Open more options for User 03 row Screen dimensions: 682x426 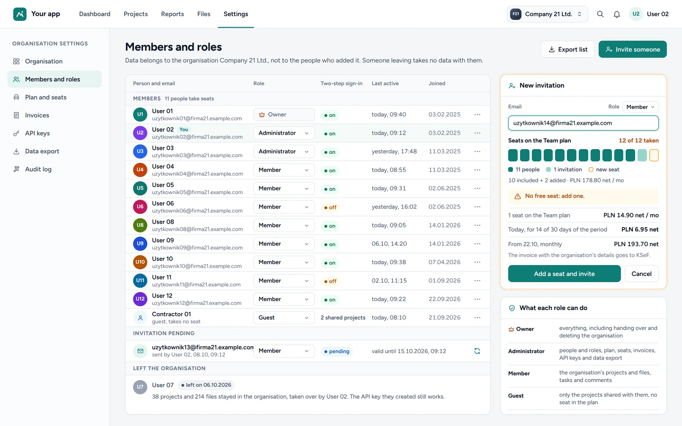(x=477, y=151)
